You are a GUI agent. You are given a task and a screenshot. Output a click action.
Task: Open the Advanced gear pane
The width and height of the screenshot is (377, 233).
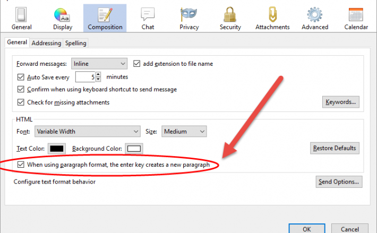[315, 19]
